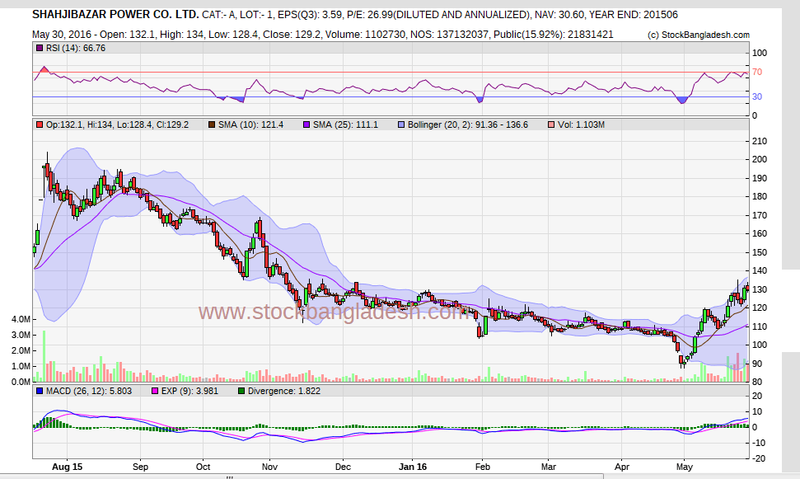The height and width of the screenshot is (479, 800).
Task: Click the purple RSI (14) legend marker
Action: point(39,49)
